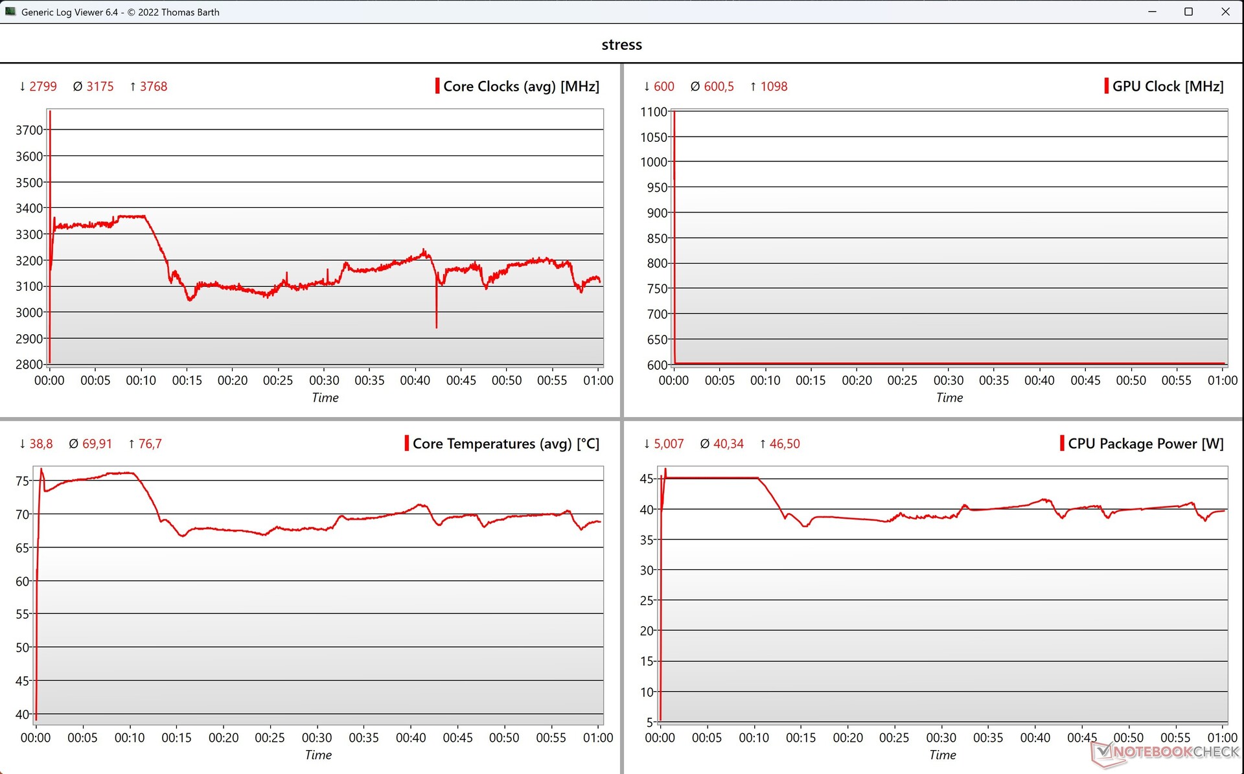This screenshot has height=774, width=1244.
Task: Click the GPU Clock minimum value 600
Action: point(663,86)
